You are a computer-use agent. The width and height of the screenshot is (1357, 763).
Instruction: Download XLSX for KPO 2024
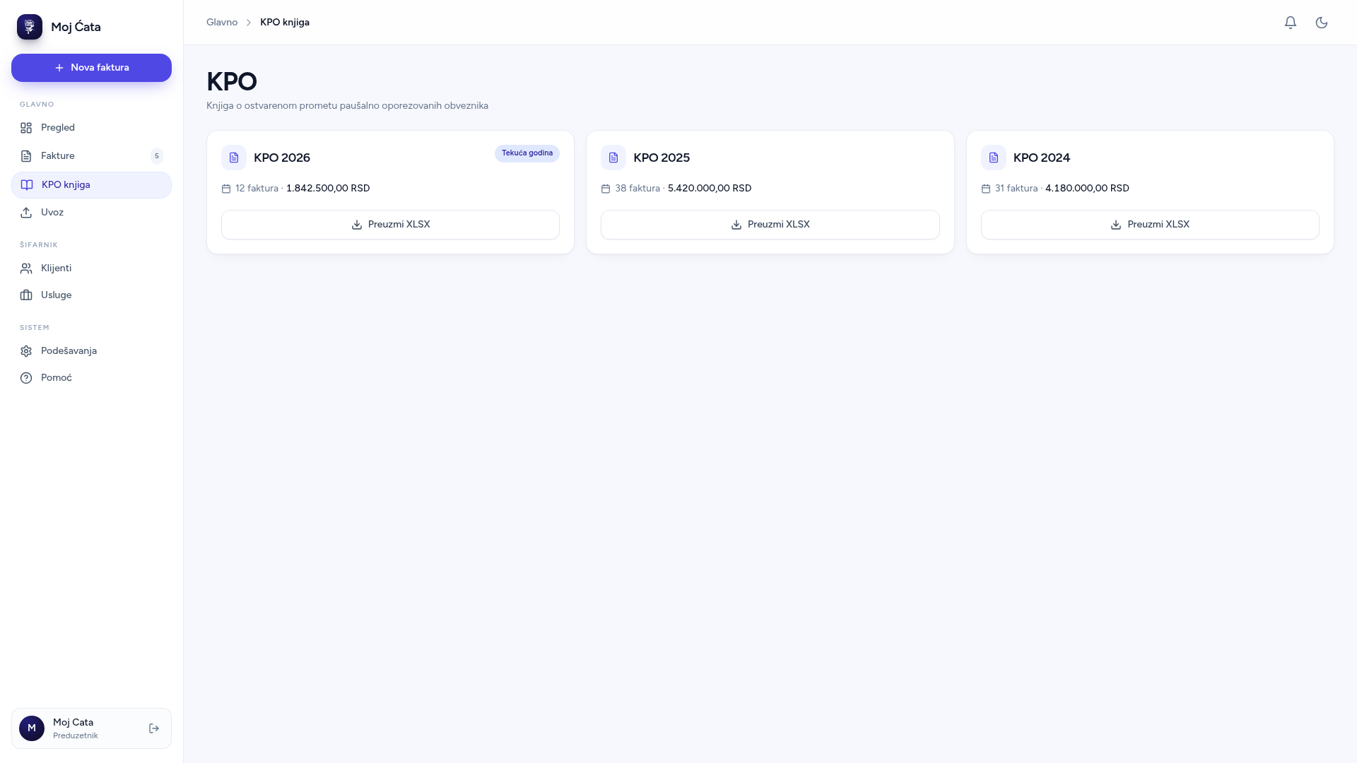click(x=1150, y=225)
